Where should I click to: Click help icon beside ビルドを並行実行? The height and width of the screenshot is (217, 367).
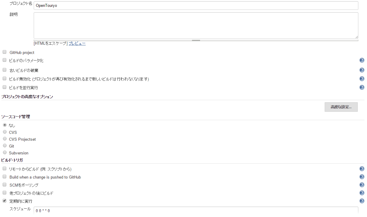362,88
